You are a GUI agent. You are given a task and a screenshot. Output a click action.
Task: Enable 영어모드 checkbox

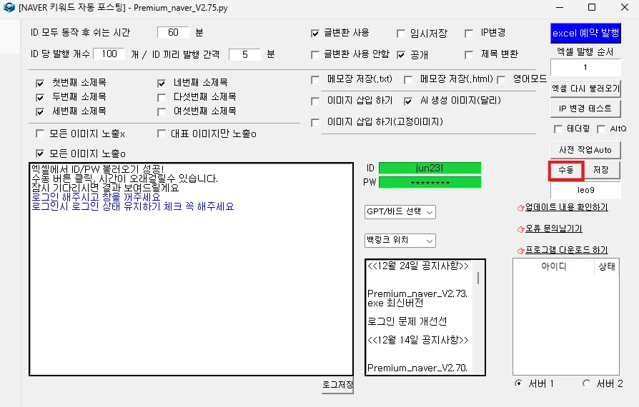501,80
